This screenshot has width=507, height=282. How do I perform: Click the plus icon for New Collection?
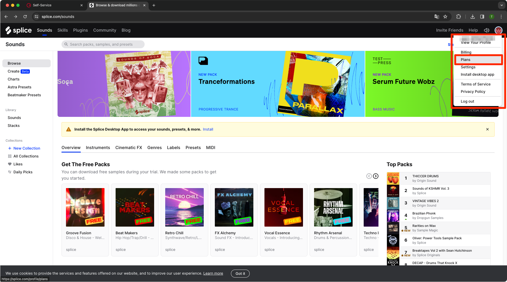10,148
